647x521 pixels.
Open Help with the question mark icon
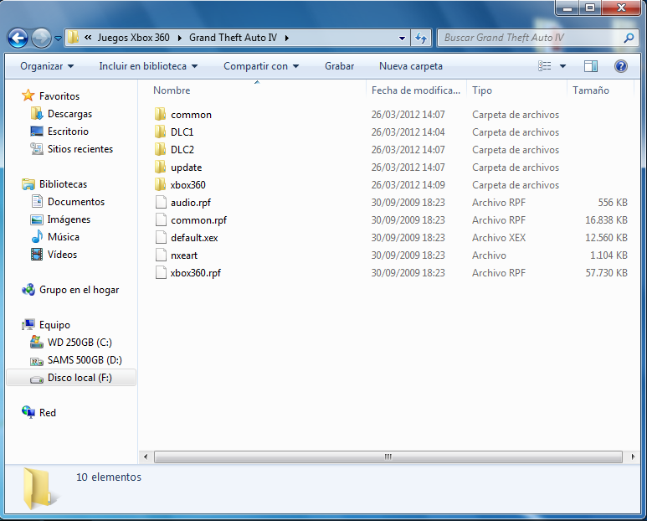coord(620,66)
